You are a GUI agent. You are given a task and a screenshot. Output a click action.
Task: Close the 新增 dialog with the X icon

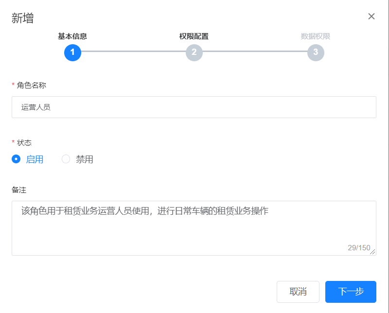(371, 17)
